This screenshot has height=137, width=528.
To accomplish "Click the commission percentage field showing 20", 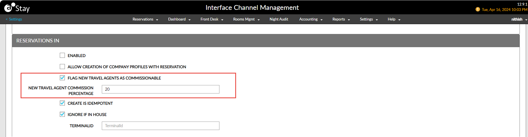I will tap(160, 89).
